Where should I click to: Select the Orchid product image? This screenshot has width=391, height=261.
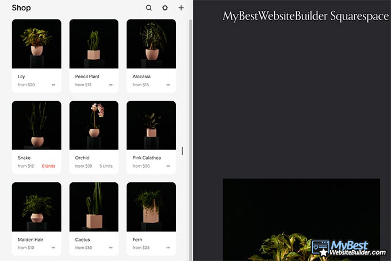click(94, 125)
